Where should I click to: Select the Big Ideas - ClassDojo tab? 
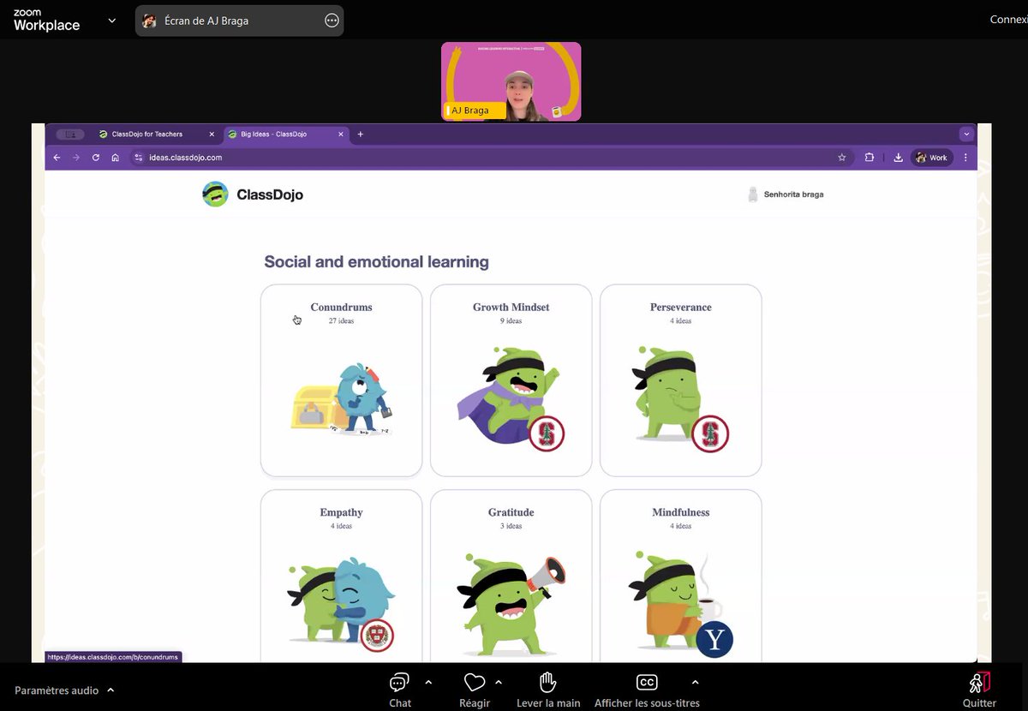(x=285, y=134)
